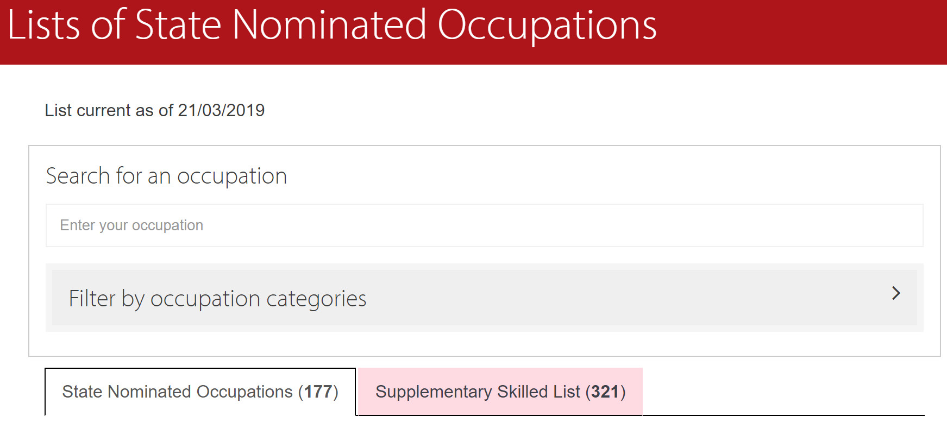947x422 pixels.
Task: Click the Enter your occupation search field
Action: tap(484, 225)
